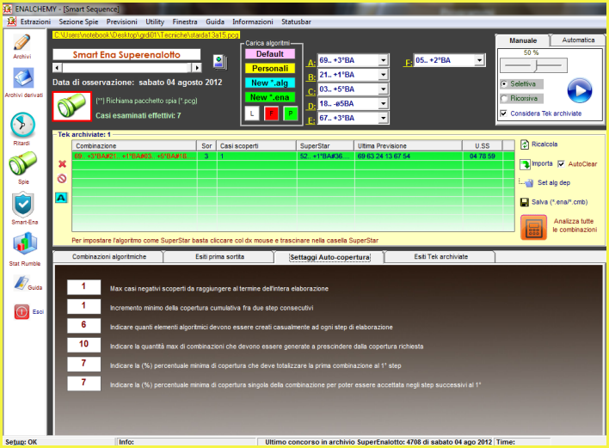The image size is (609, 448).
Task: Click the field showing value 6
Action: click(x=83, y=325)
